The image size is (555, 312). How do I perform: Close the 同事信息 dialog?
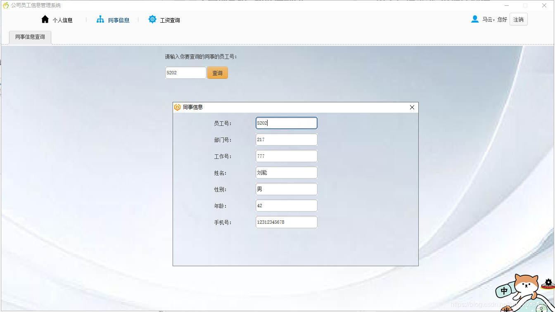click(x=412, y=107)
